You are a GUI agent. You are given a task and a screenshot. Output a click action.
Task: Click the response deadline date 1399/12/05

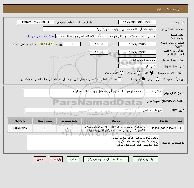point(137,44)
